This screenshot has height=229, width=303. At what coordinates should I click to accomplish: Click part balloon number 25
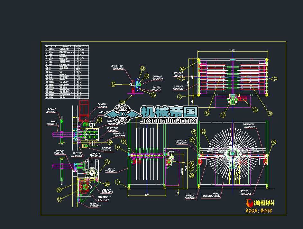point(192,175)
